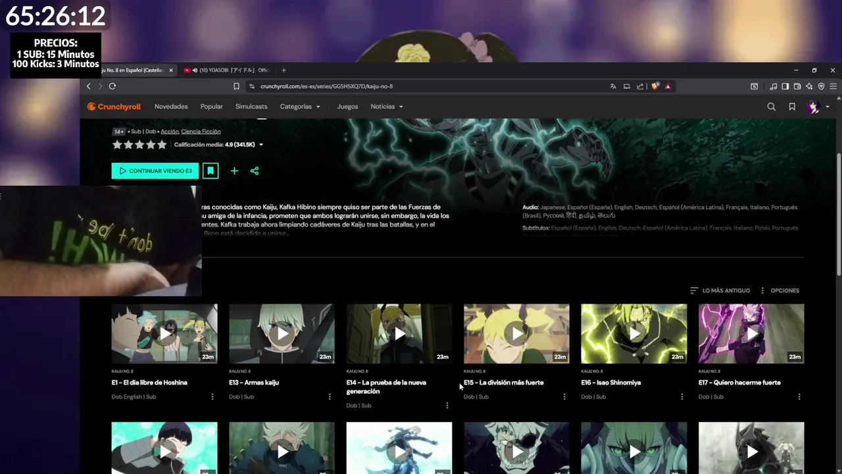Toggle the watchlist bookmark button beside Continuar Viendo

tap(210, 171)
